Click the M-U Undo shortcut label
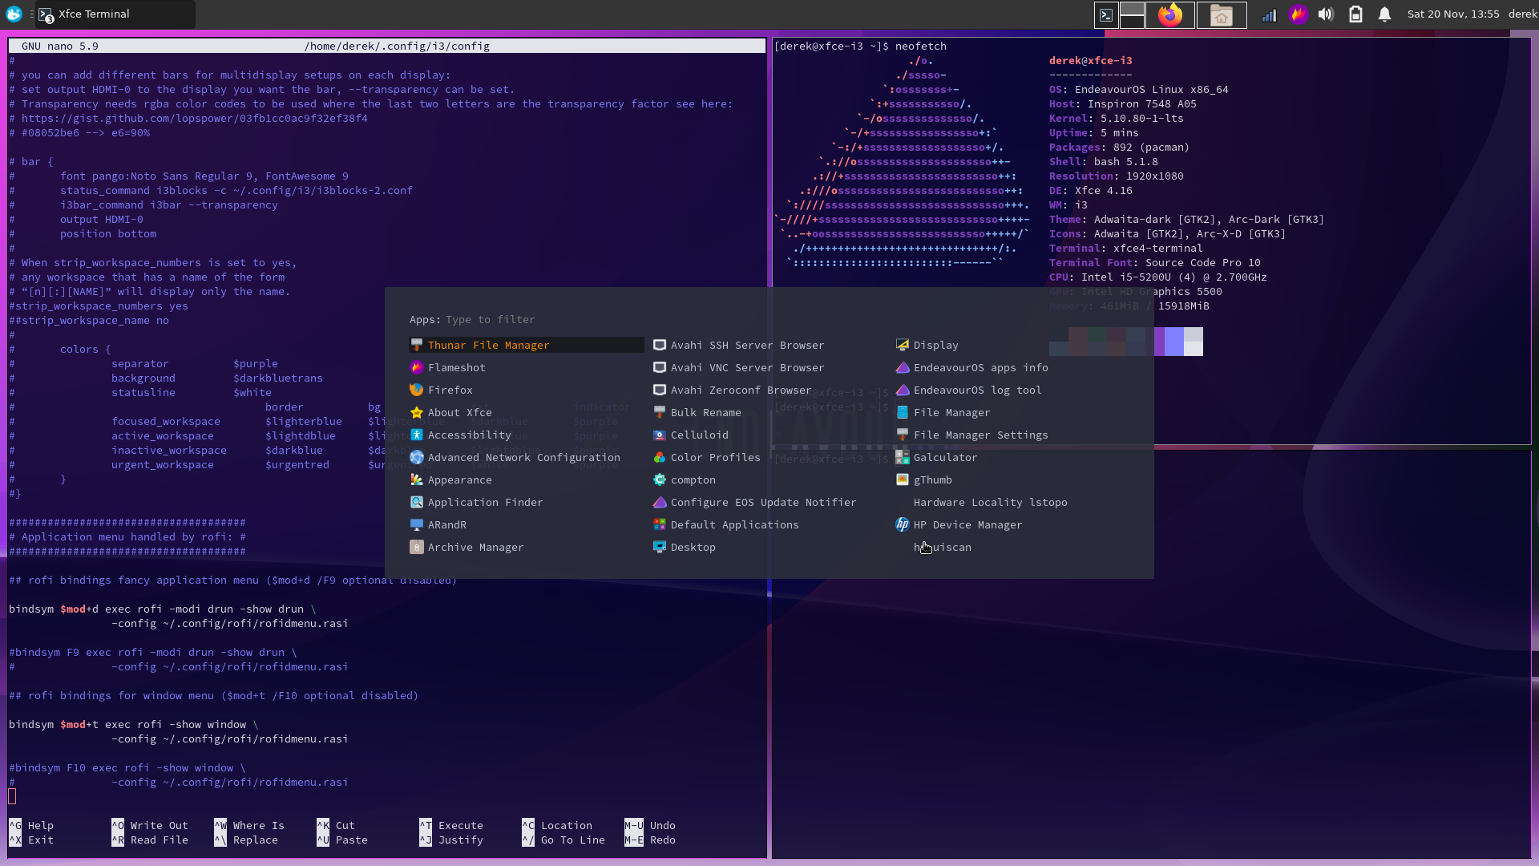 (x=650, y=825)
